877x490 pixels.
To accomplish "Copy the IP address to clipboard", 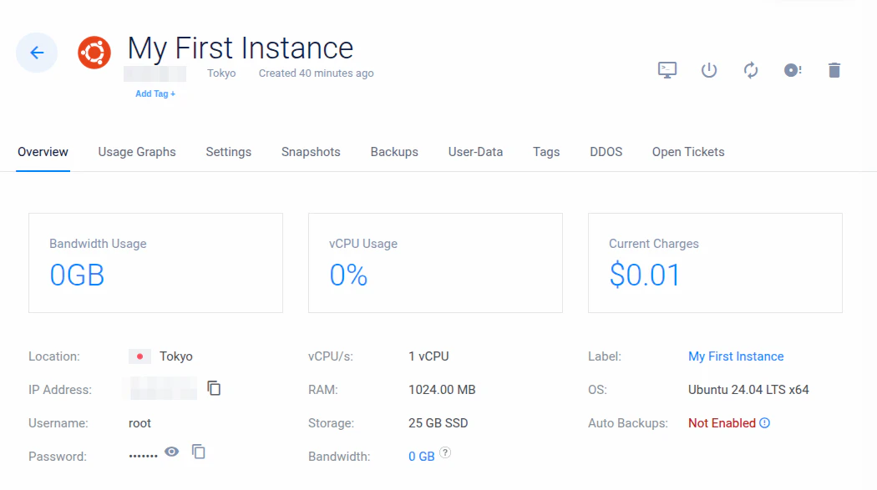I will 215,388.
